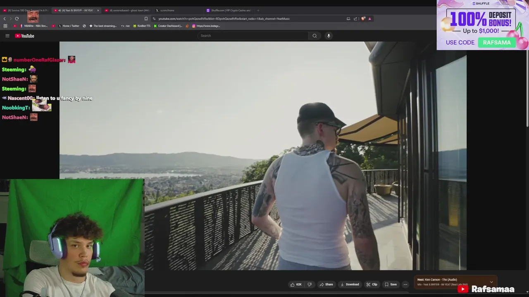Switch to the Shuffle.com VIP Crypto Casino tab

[229, 10]
